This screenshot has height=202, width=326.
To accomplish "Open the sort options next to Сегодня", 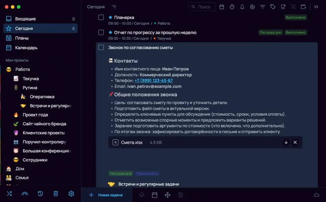I will click(114, 7).
